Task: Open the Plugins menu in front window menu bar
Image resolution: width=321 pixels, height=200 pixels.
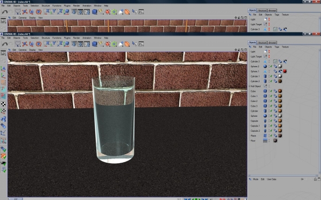Action: click(x=67, y=38)
